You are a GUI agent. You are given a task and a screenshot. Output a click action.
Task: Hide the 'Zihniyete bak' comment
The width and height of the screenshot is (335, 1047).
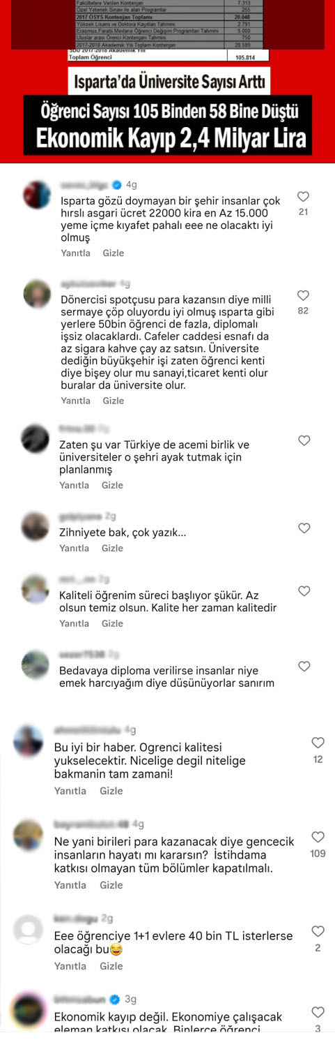click(x=112, y=548)
